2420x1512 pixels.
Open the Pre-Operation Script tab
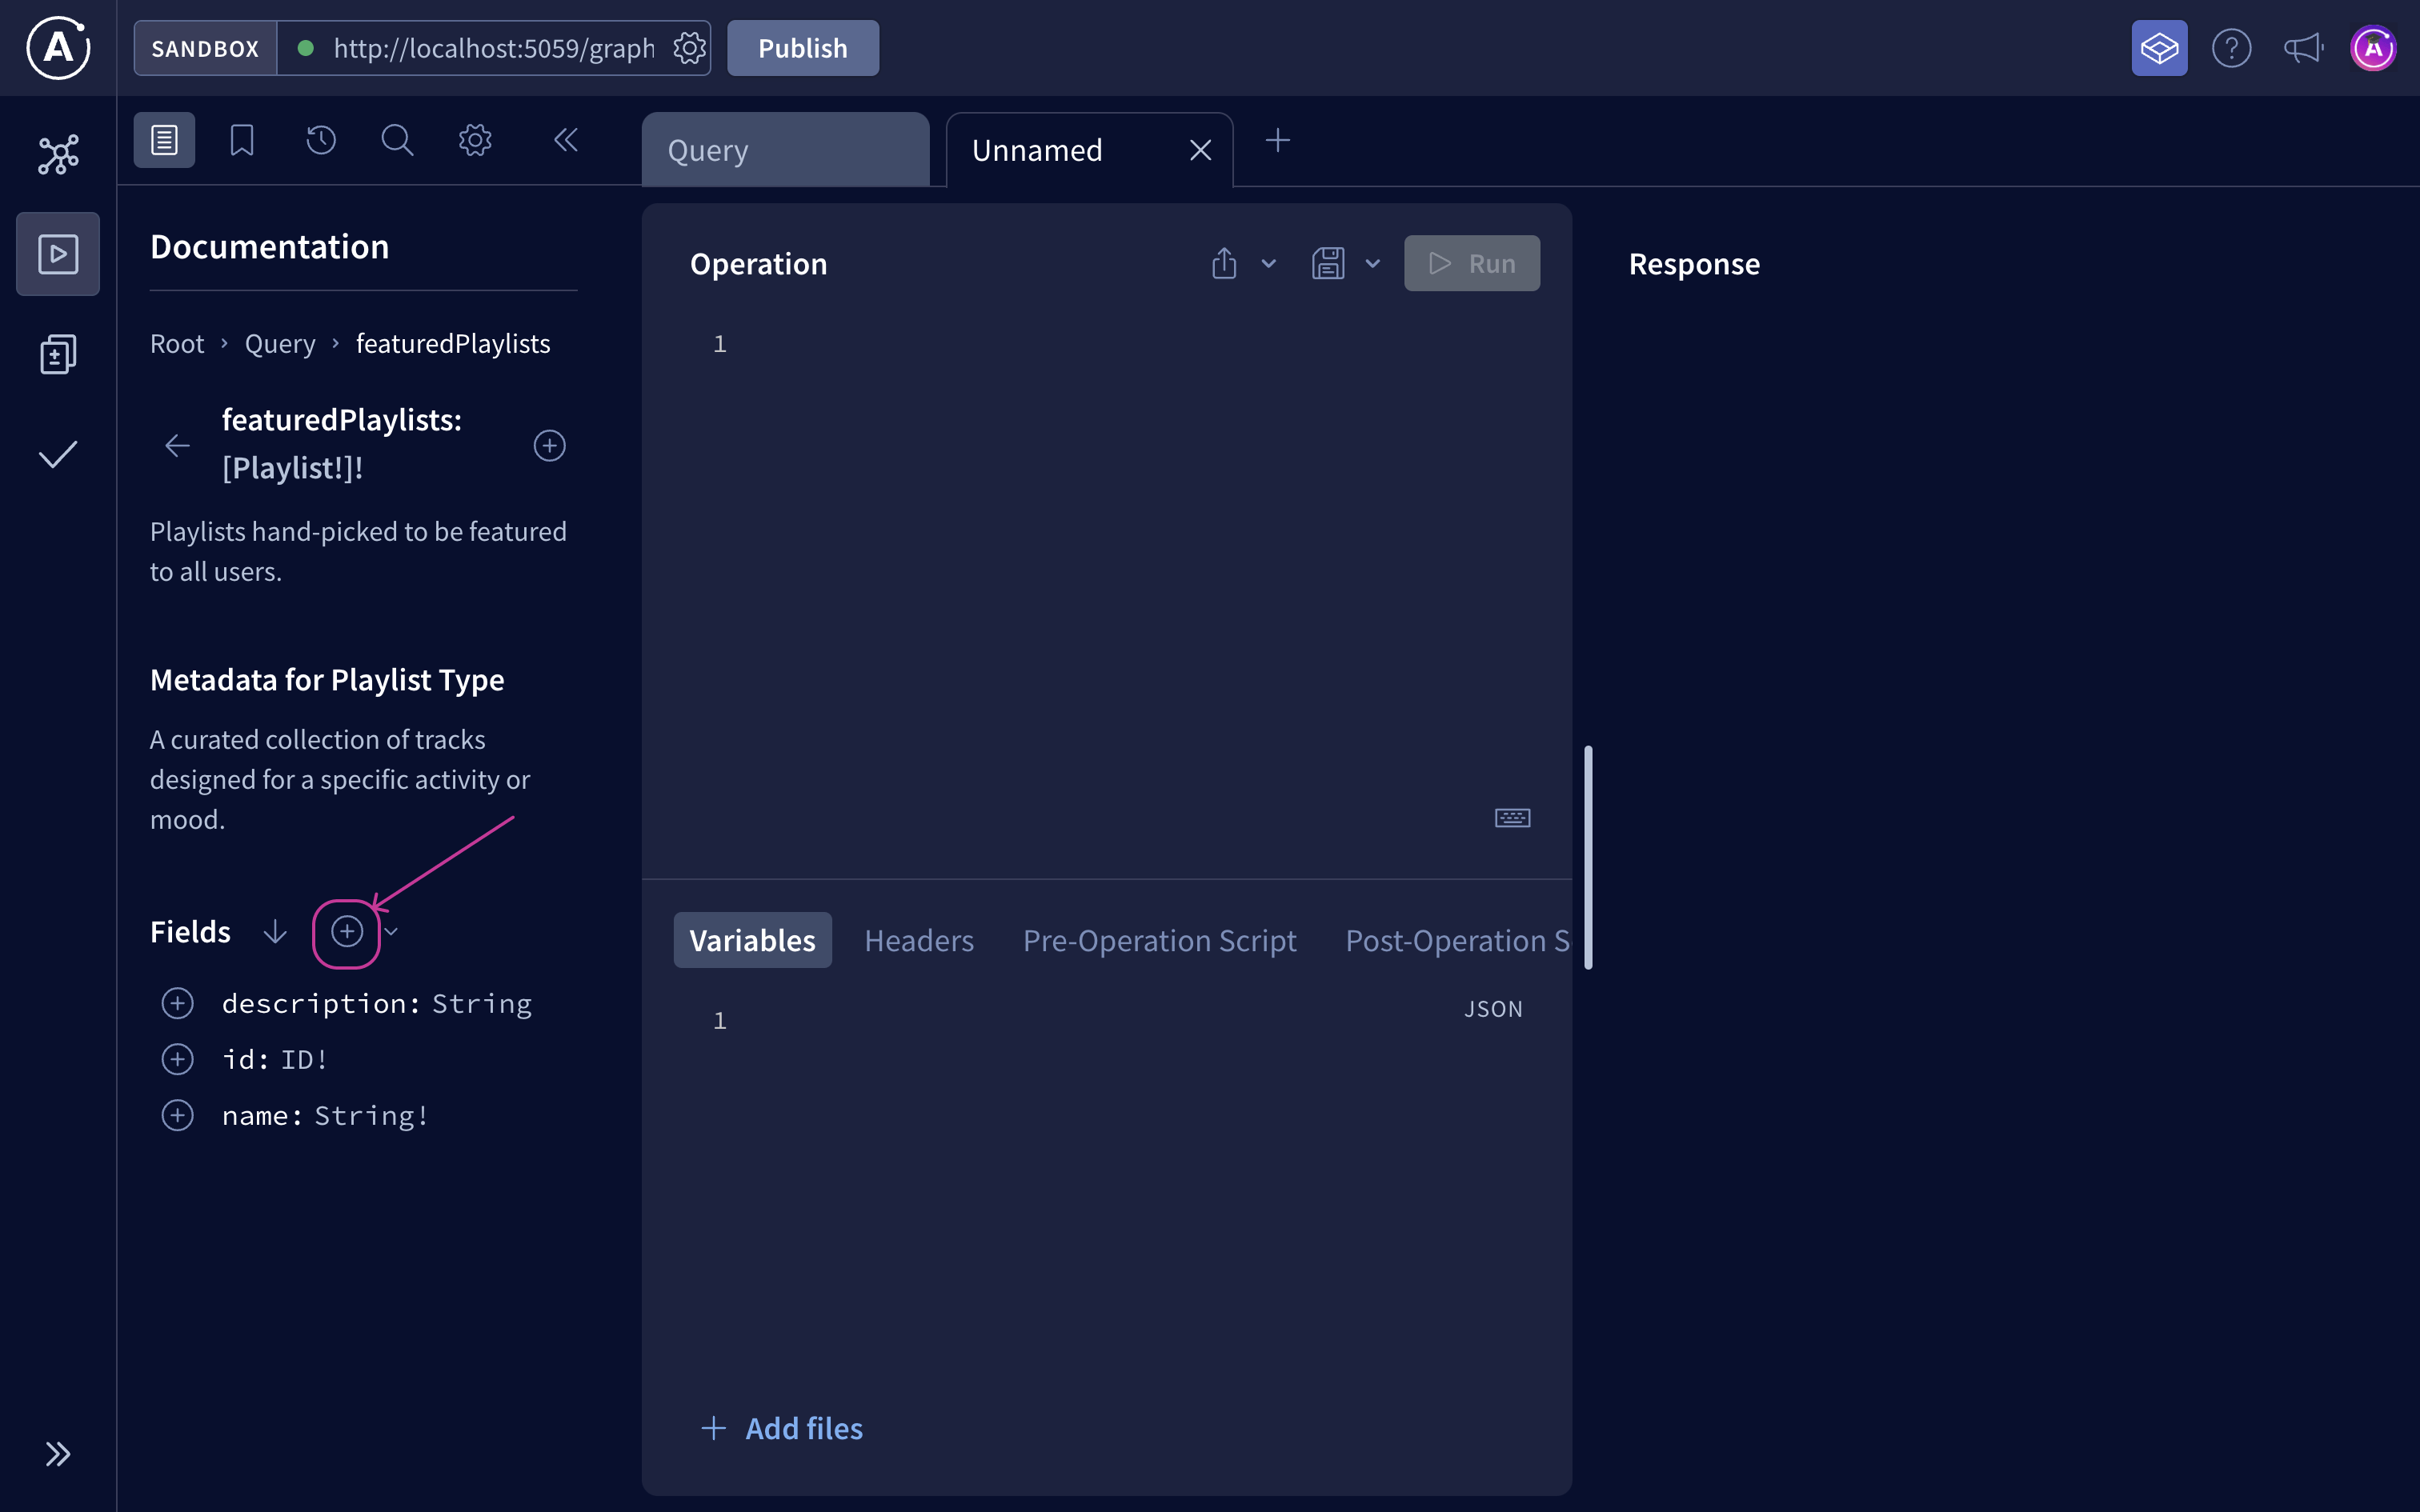[1159, 940]
